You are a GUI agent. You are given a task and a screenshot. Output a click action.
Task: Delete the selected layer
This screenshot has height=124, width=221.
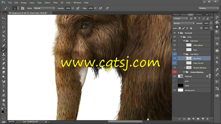(207, 119)
